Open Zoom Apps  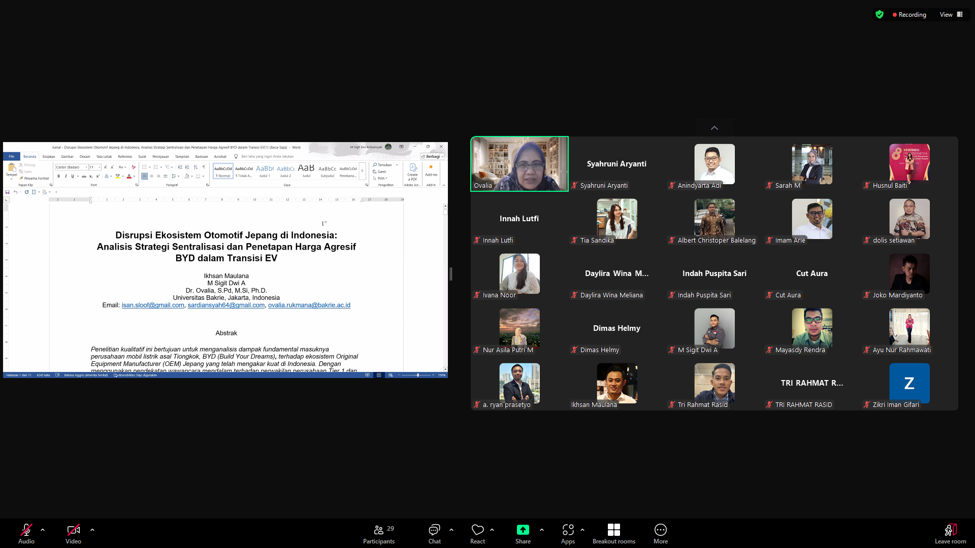pos(568,534)
